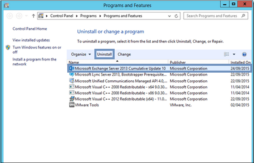
Task: Click the window system menu icon in title bar
Action: [6, 6]
